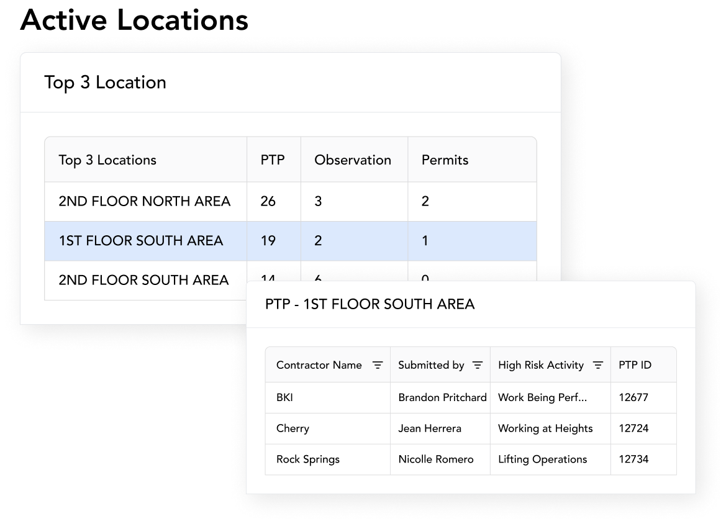
Task: Click the Submitted by filter icon
Action: pyautogui.click(x=477, y=365)
